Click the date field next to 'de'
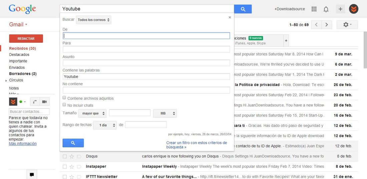This screenshot has height=179, width=367. point(146,125)
